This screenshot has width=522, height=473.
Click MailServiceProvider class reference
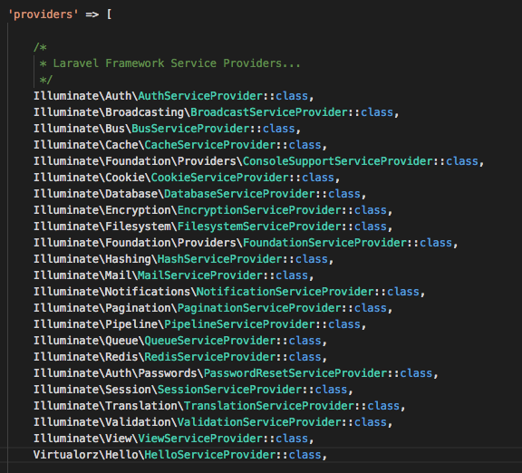pyautogui.click(x=201, y=275)
